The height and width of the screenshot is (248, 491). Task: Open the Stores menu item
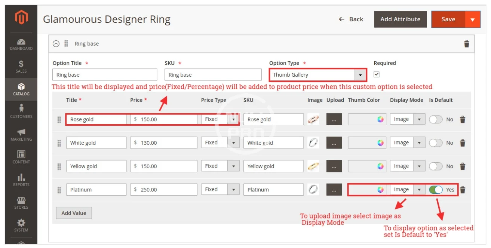[21, 203]
